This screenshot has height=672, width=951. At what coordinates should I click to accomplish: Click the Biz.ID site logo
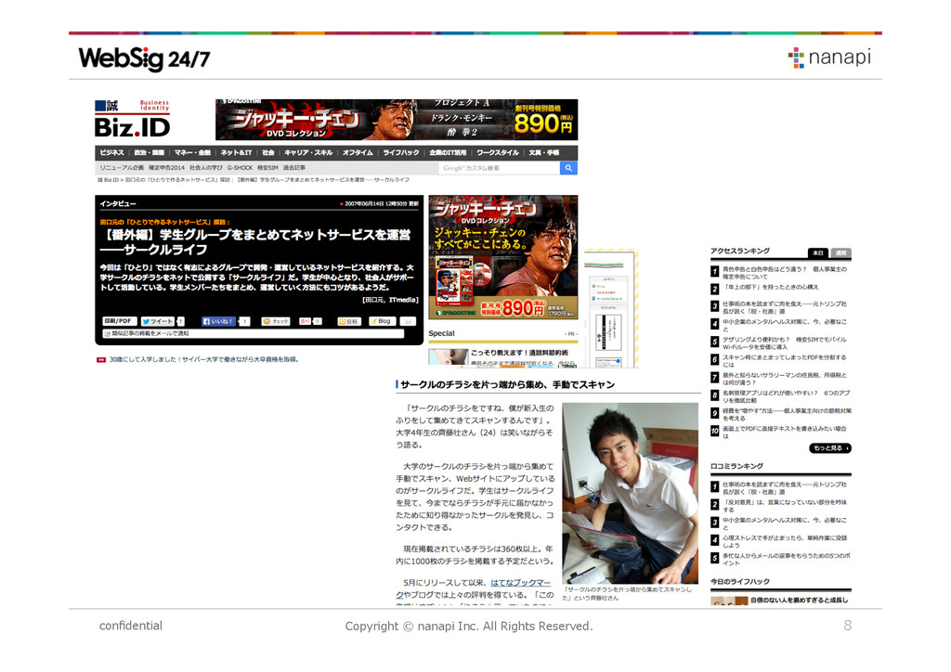tap(132, 119)
